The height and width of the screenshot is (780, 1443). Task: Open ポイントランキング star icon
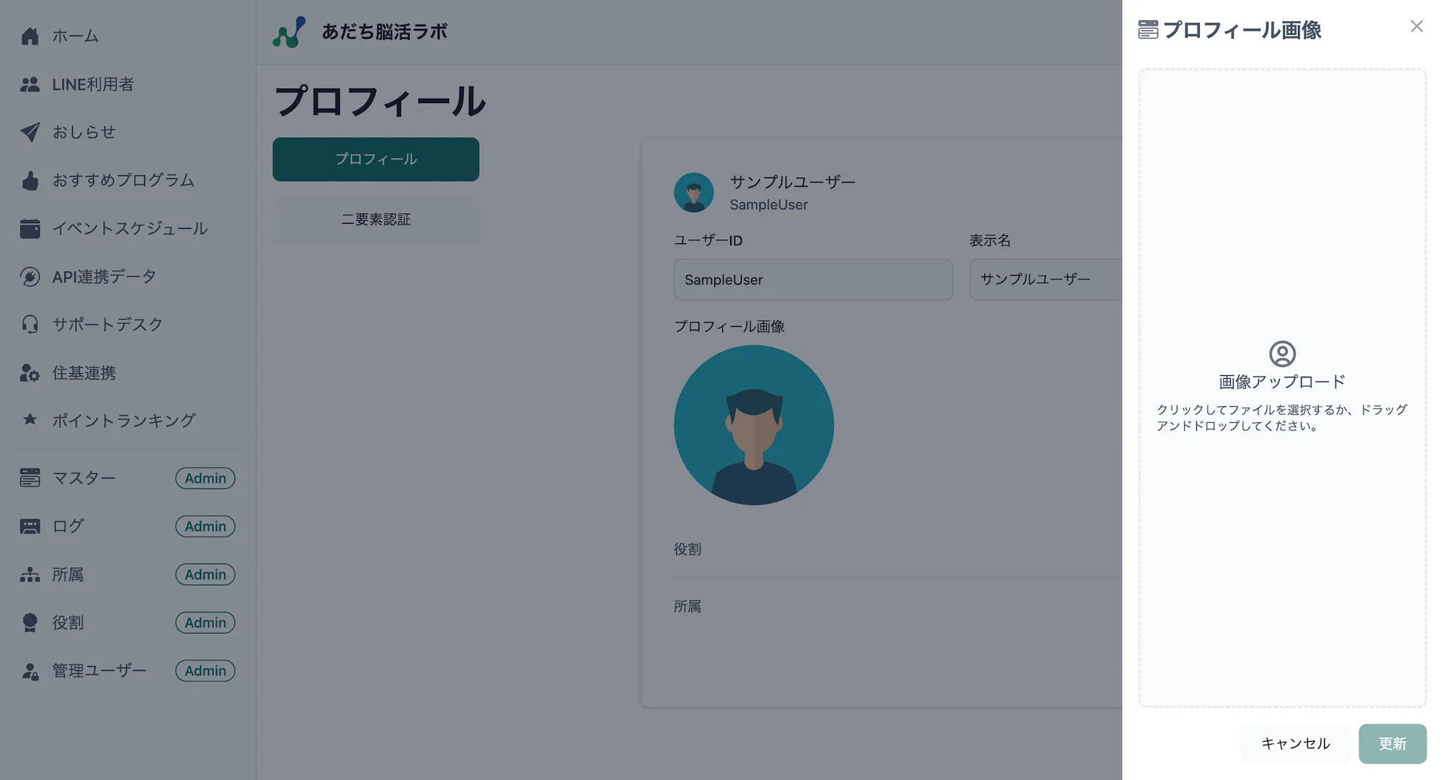[x=30, y=420]
